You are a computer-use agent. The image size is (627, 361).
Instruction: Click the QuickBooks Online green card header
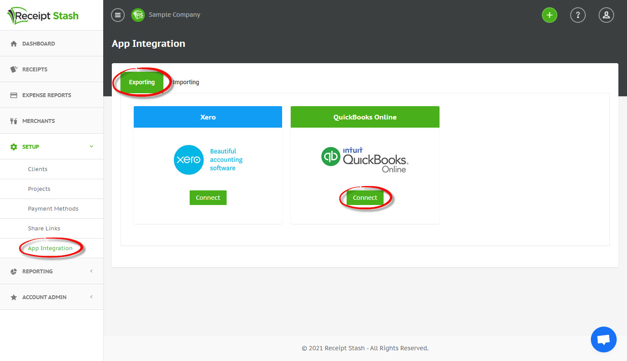[365, 117]
